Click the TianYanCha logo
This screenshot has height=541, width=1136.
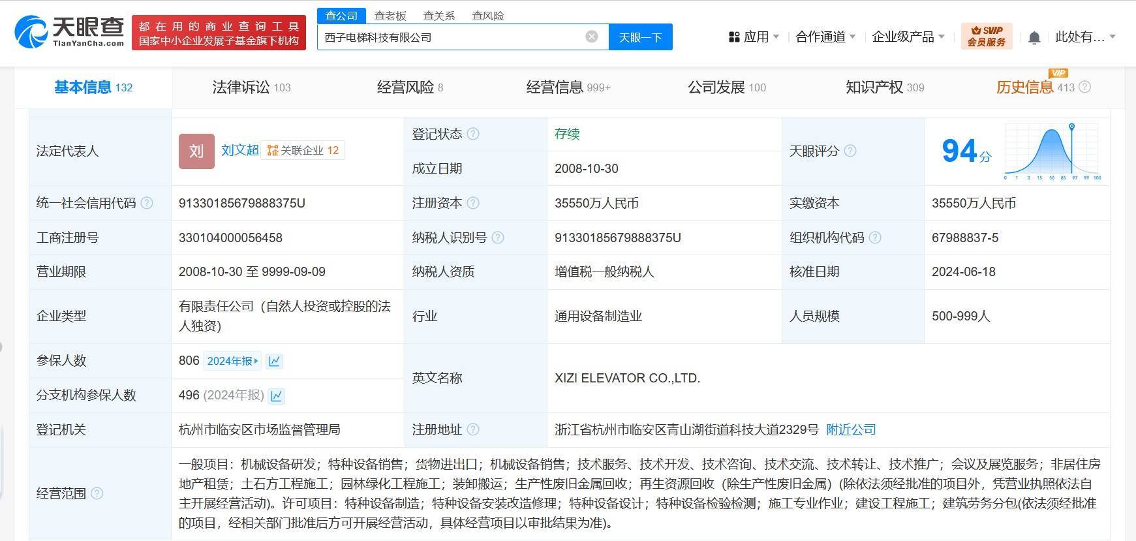click(69, 31)
